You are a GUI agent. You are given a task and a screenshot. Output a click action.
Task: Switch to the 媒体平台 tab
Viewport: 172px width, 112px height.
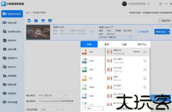[142, 44]
